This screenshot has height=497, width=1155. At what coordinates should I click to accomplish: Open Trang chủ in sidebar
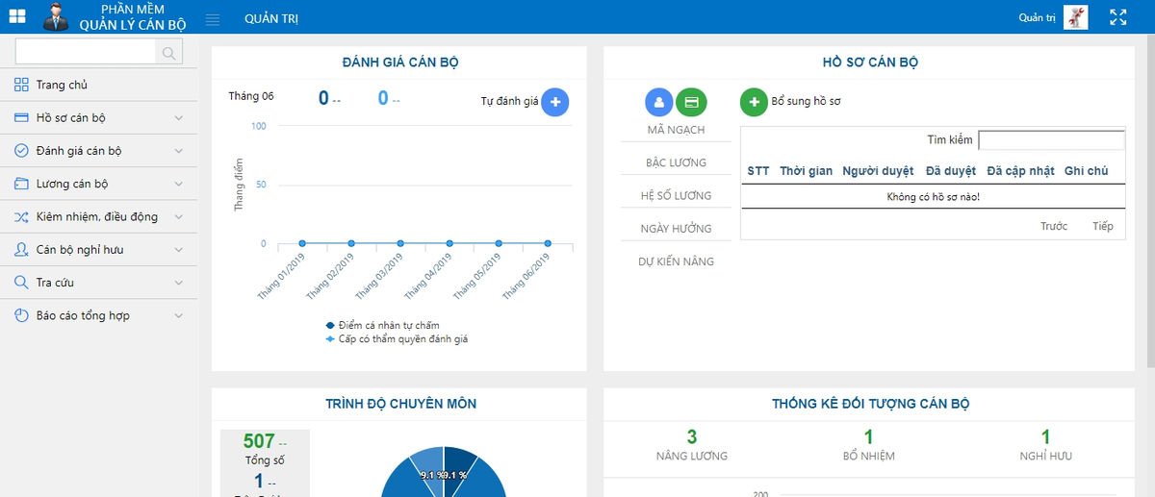coord(98,86)
